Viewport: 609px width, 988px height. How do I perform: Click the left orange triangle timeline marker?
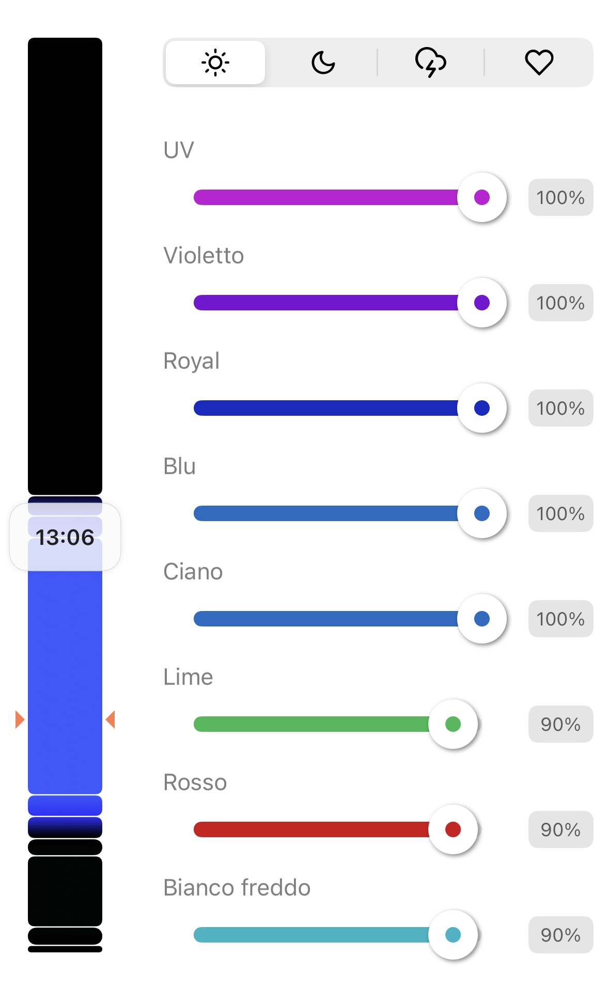coord(20,719)
